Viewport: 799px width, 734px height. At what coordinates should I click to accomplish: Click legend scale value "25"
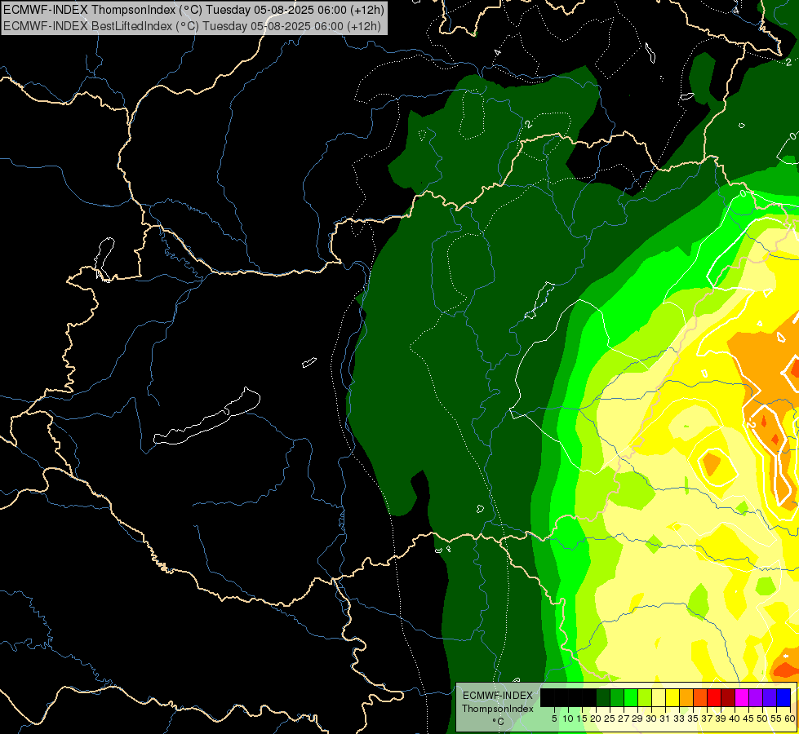click(610, 719)
